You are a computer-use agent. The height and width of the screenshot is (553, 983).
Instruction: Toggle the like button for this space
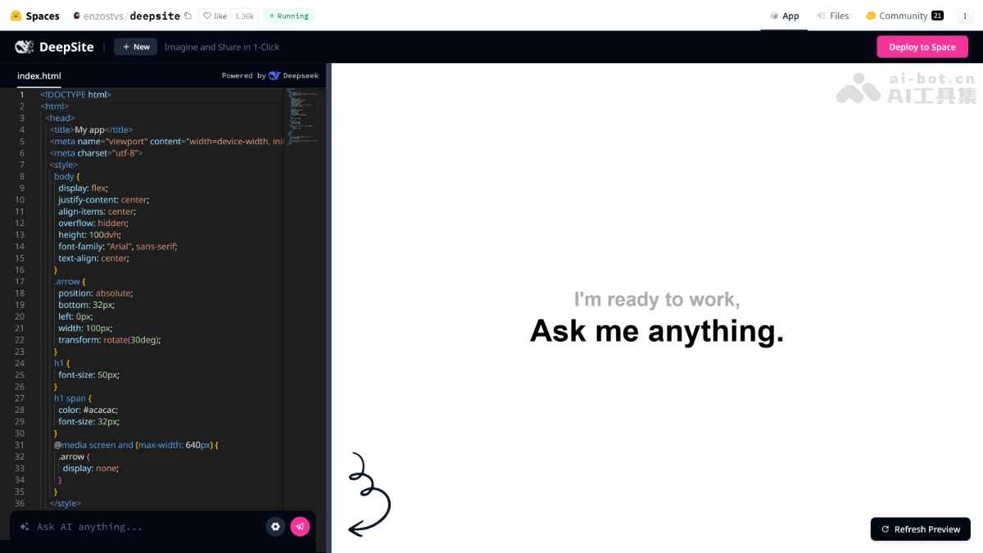click(x=214, y=16)
